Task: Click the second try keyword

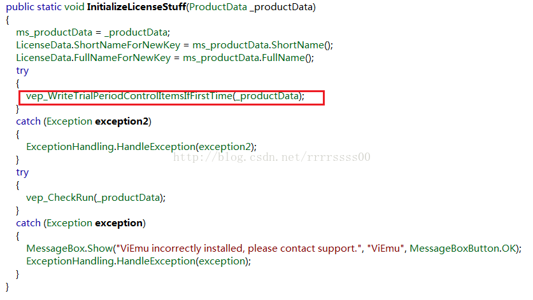Action: [22, 173]
